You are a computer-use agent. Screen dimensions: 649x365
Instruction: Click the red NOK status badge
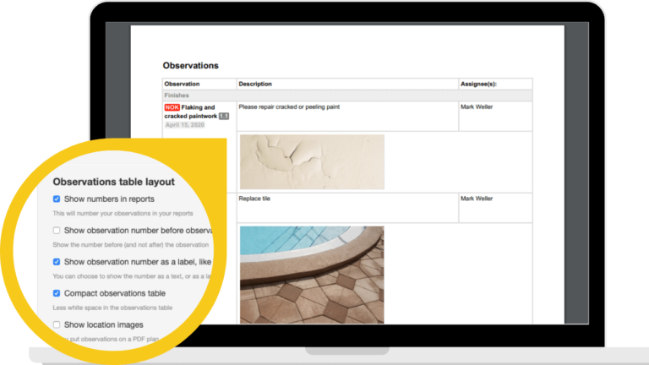tap(172, 107)
